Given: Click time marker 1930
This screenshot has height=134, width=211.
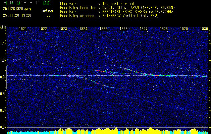Looking at the screenshot, I should coord(204,28).
